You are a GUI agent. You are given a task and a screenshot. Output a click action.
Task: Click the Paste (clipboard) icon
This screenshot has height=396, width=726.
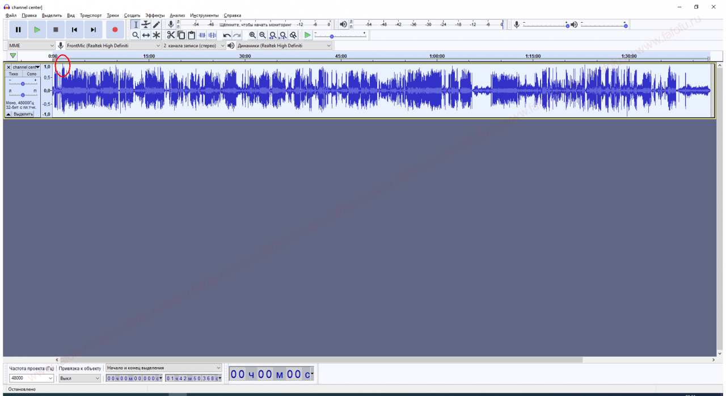coord(191,35)
